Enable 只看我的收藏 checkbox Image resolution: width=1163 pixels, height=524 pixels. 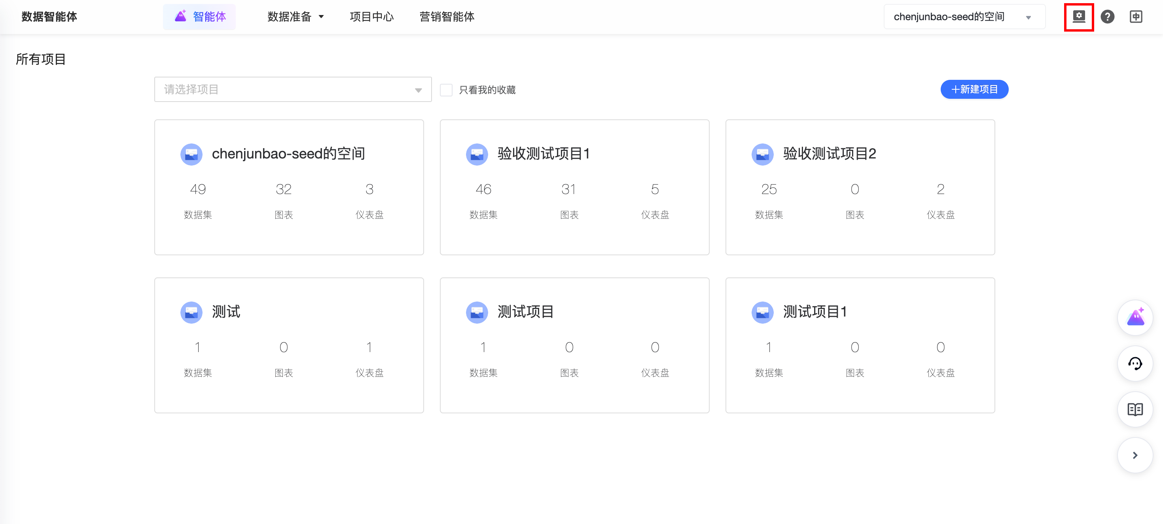[x=446, y=90]
